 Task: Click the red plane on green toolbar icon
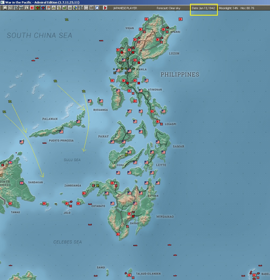37,8
